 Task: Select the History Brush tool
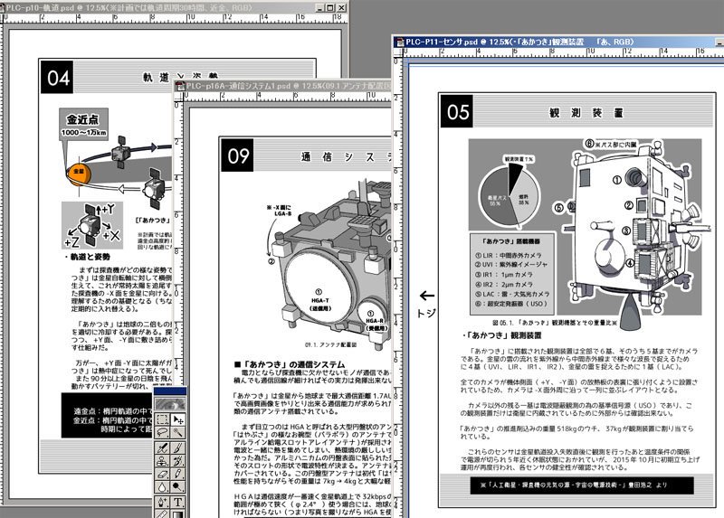pyautogui.click(x=178, y=460)
